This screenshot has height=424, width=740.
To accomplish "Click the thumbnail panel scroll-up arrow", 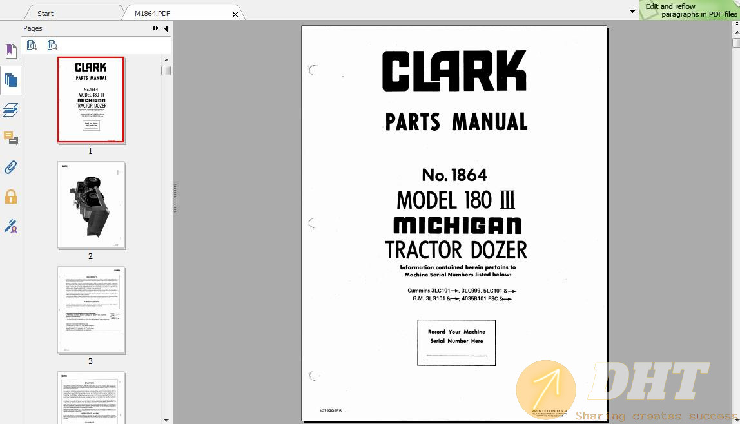I will pos(166,60).
